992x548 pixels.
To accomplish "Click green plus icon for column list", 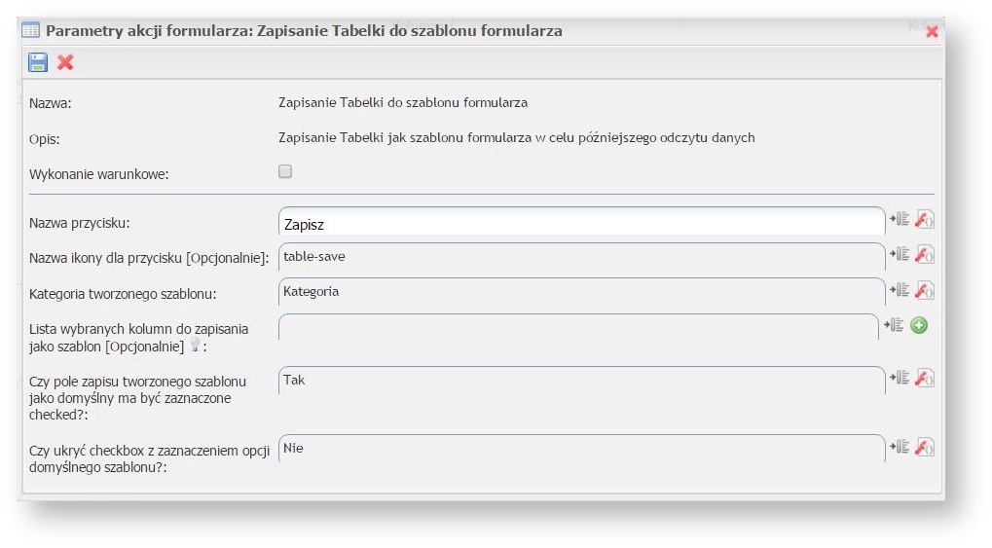I will click(919, 325).
